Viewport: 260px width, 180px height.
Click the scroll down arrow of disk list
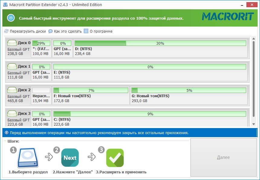pos(254,124)
